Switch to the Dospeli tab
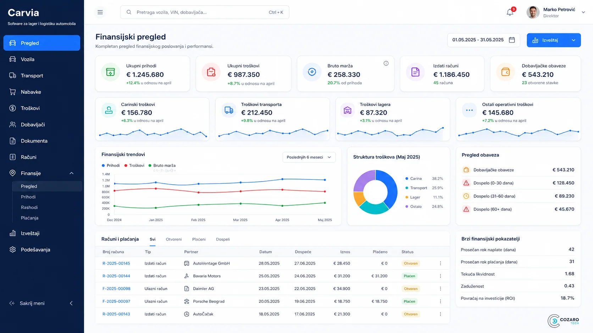 (x=223, y=239)
